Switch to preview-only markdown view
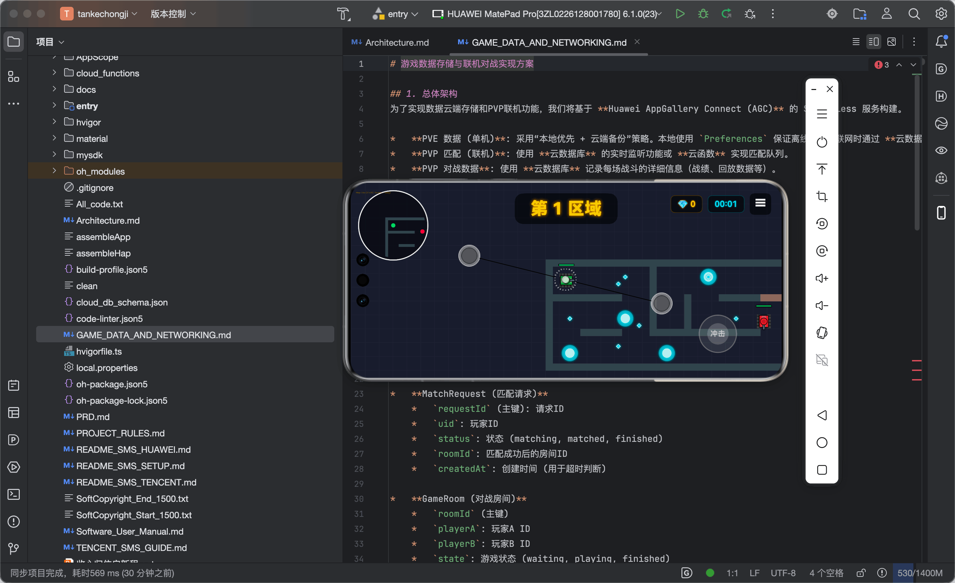The height and width of the screenshot is (583, 955). (892, 42)
